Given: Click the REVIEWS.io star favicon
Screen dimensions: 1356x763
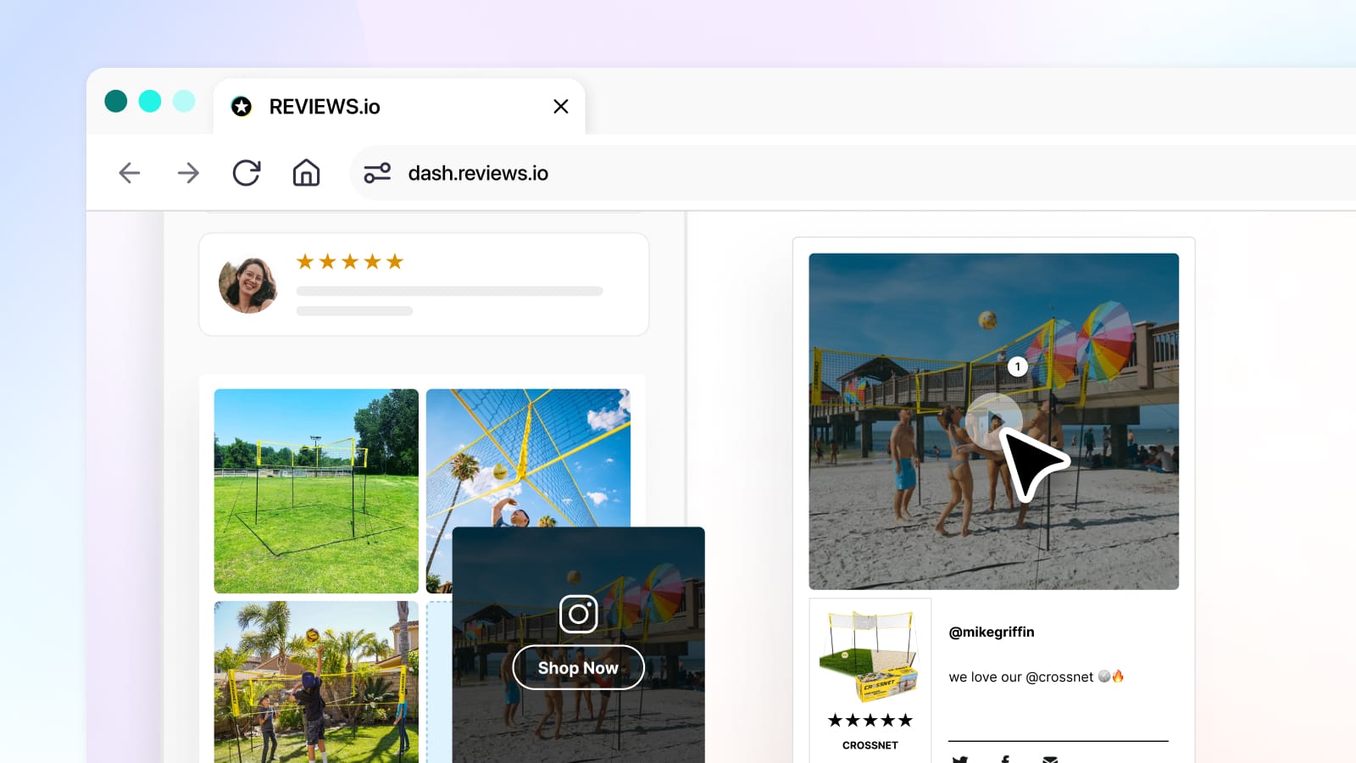Looking at the screenshot, I should 242,107.
